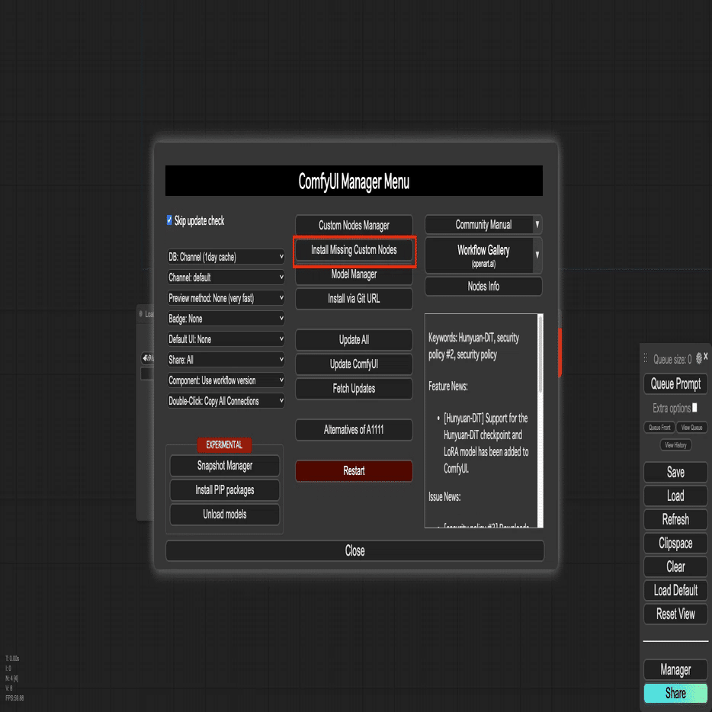The height and width of the screenshot is (712, 712).
Task: Click the Queue Prompt button
Action: coord(675,384)
